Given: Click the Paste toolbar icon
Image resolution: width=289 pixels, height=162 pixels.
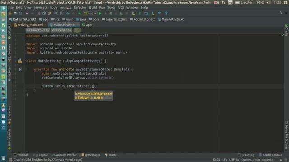Looking at the screenshot, I should (49, 13).
